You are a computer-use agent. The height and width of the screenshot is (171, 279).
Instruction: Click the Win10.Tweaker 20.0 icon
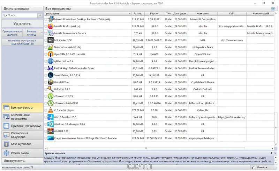pyautogui.click(x=51, y=117)
